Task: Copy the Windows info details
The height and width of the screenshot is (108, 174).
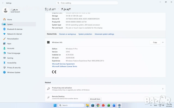Action: [155, 42]
